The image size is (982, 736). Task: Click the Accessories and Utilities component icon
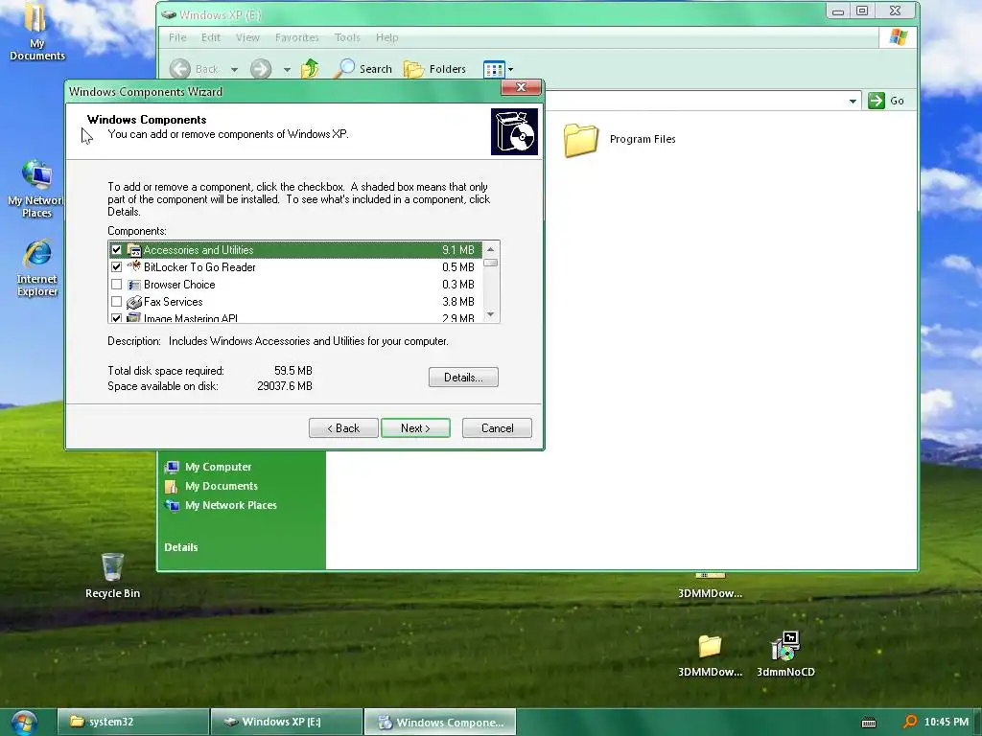pos(134,250)
